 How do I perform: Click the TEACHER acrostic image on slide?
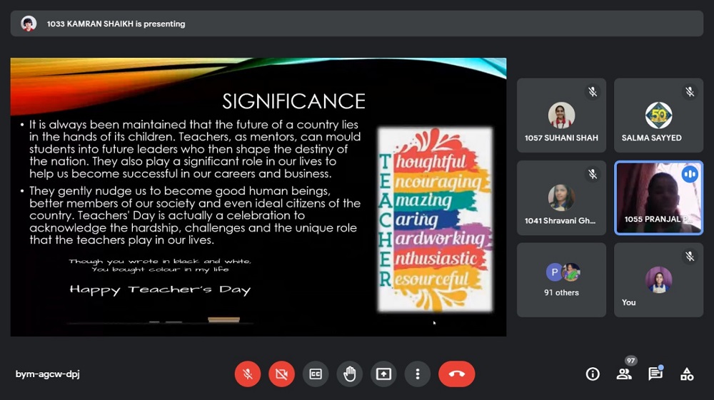tap(434, 219)
